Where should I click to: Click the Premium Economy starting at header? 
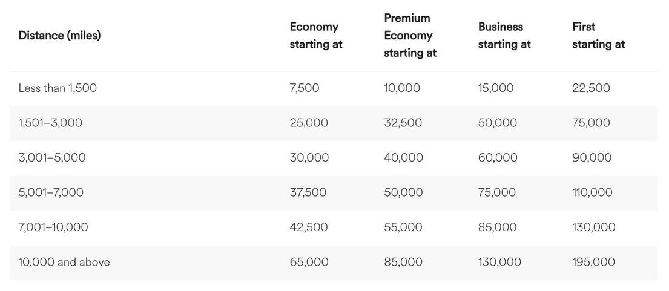[x=410, y=36]
